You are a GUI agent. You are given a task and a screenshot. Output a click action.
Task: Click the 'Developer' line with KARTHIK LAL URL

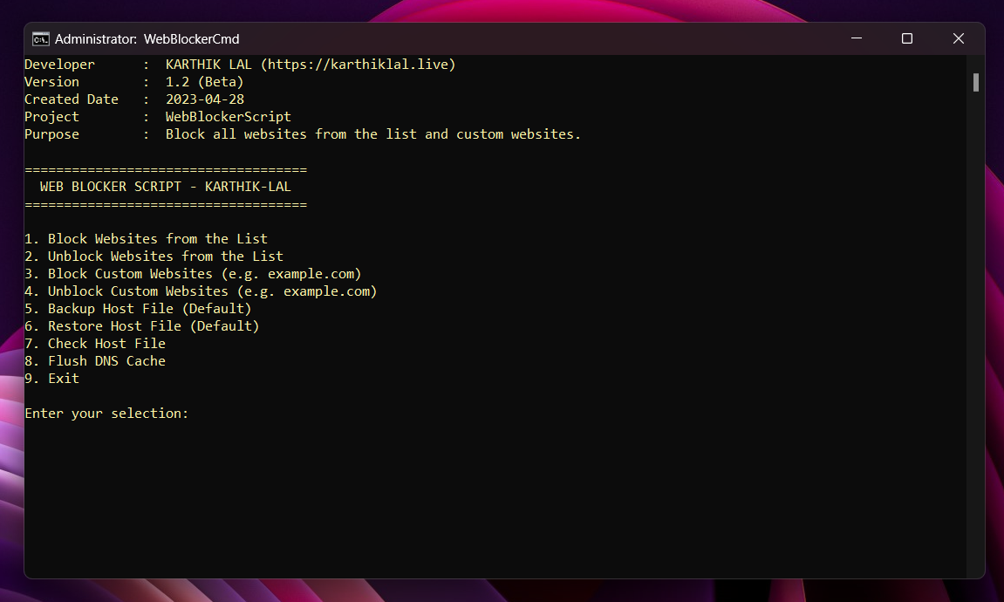240,64
